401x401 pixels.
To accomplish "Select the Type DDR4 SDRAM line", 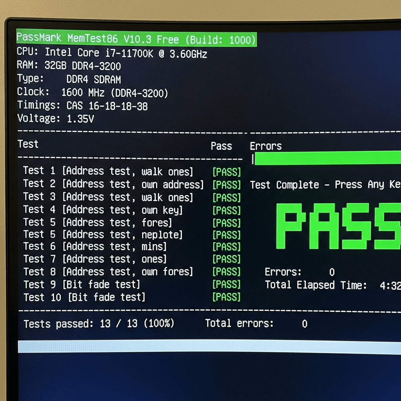I will click(x=69, y=79).
